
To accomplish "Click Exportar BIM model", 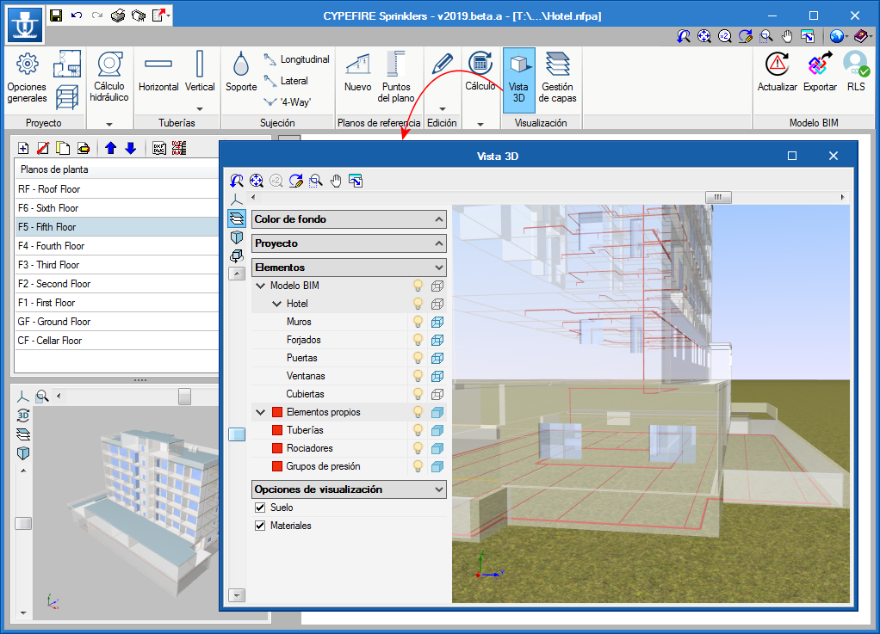I will (820, 73).
